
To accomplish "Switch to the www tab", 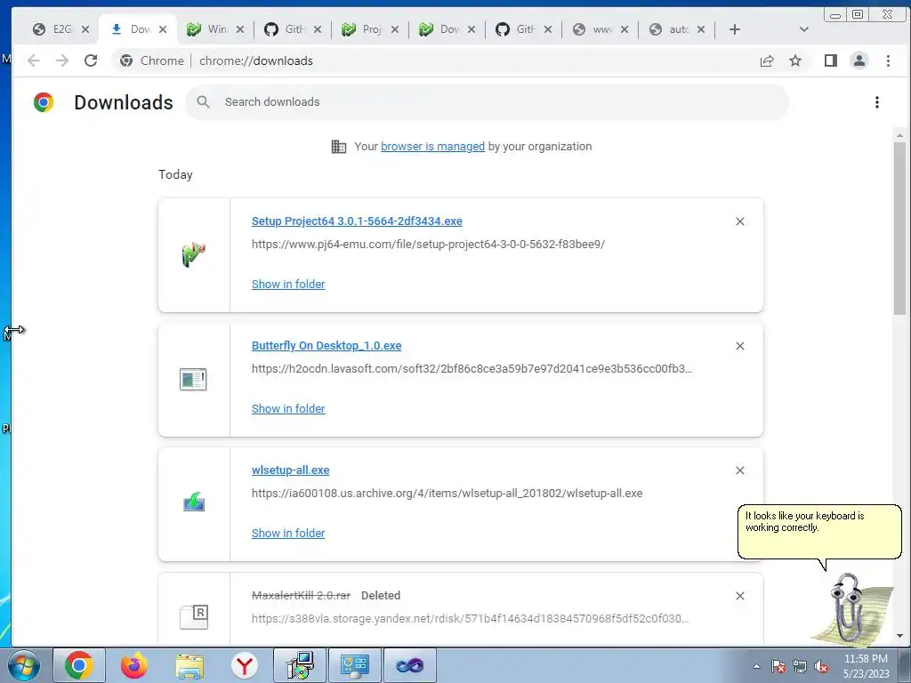I will pos(593,29).
